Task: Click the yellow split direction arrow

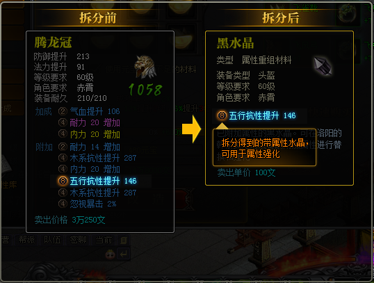Action: click(192, 129)
